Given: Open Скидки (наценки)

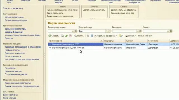Looking at the screenshot, I should 14,32.
